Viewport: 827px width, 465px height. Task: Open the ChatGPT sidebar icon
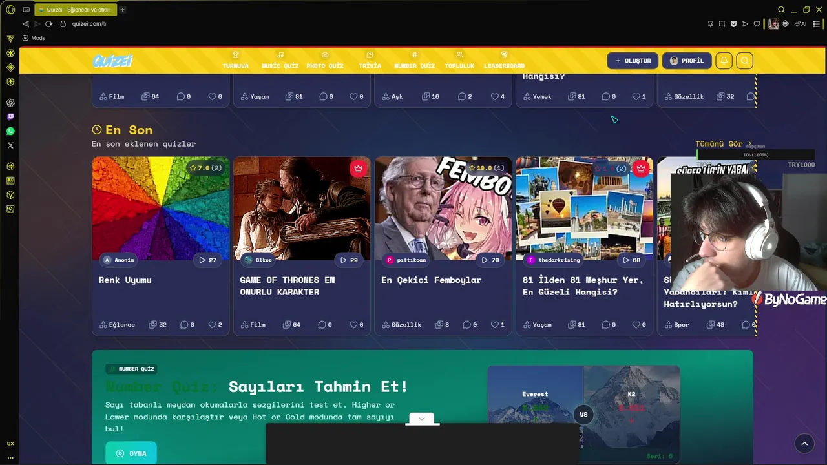pyautogui.click(x=10, y=103)
